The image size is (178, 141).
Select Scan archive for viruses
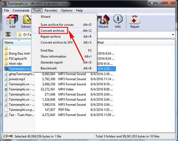coord(64,25)
